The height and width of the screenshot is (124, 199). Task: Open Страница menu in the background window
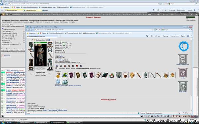pyautogui.click(x=172, y=10)
